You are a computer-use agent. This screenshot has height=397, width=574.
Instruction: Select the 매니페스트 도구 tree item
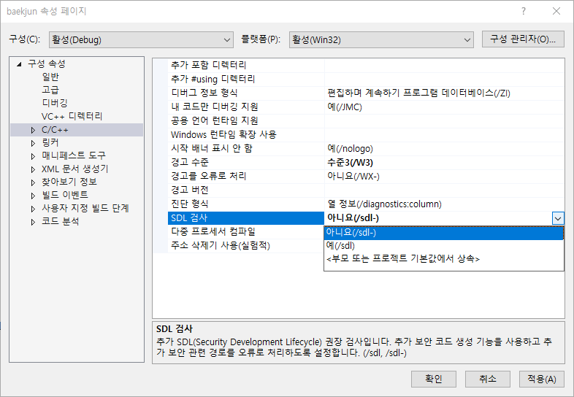point(74,155)
